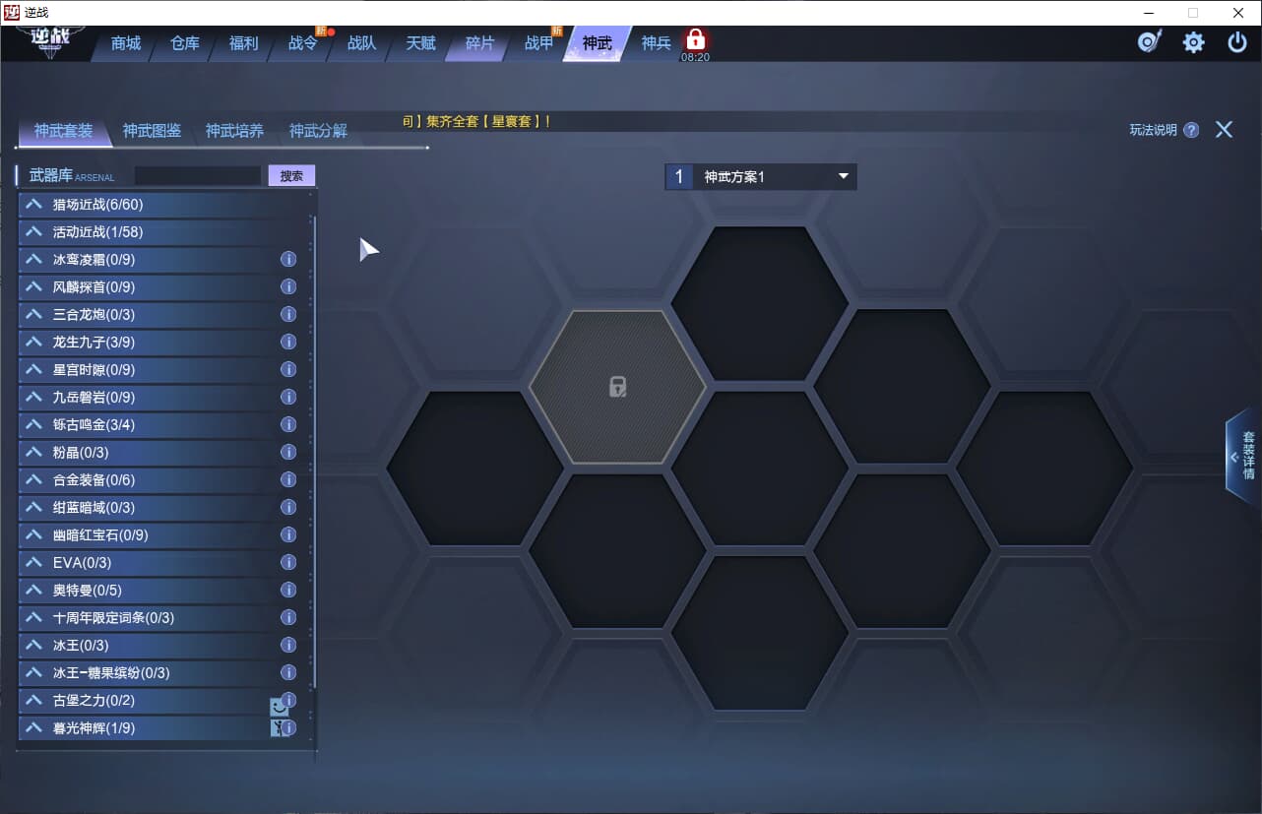Switch to 神武图鉴 sub-tab
1262x814 pixels.
click(152, 131)
